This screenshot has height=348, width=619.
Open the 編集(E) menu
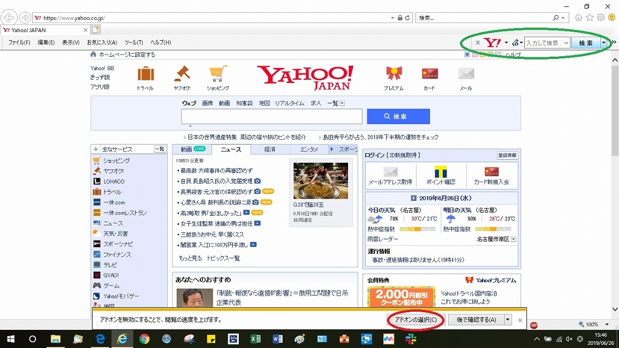[x=46, y=42]
